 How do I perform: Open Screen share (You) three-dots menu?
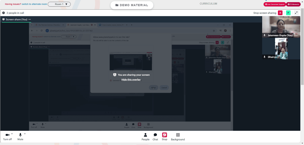click(x=30, y=19)
